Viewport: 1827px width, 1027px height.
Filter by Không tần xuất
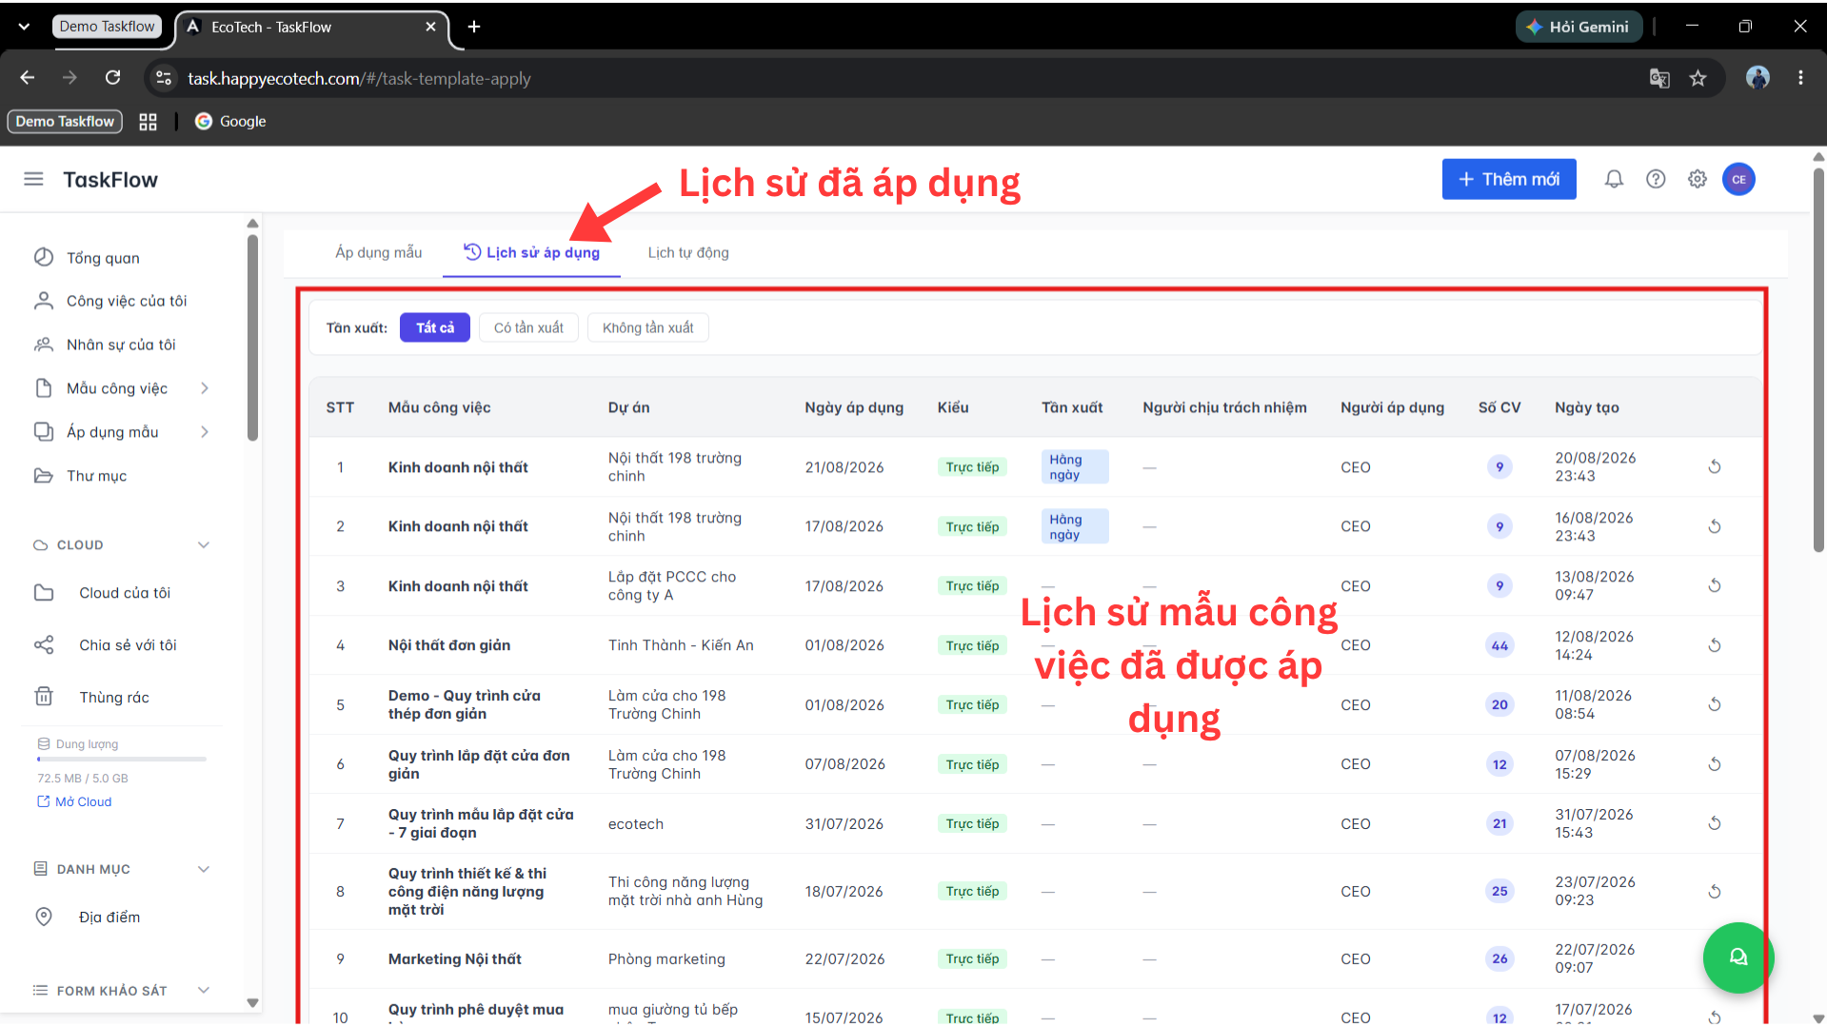coord(647,327)
